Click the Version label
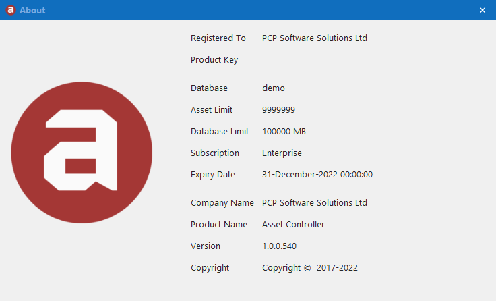 tap(206, 246)
